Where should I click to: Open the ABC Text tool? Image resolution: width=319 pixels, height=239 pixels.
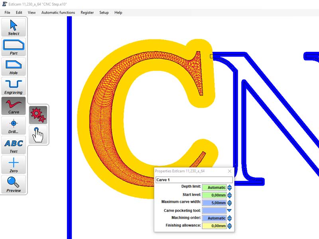click(x=14, y=145)
